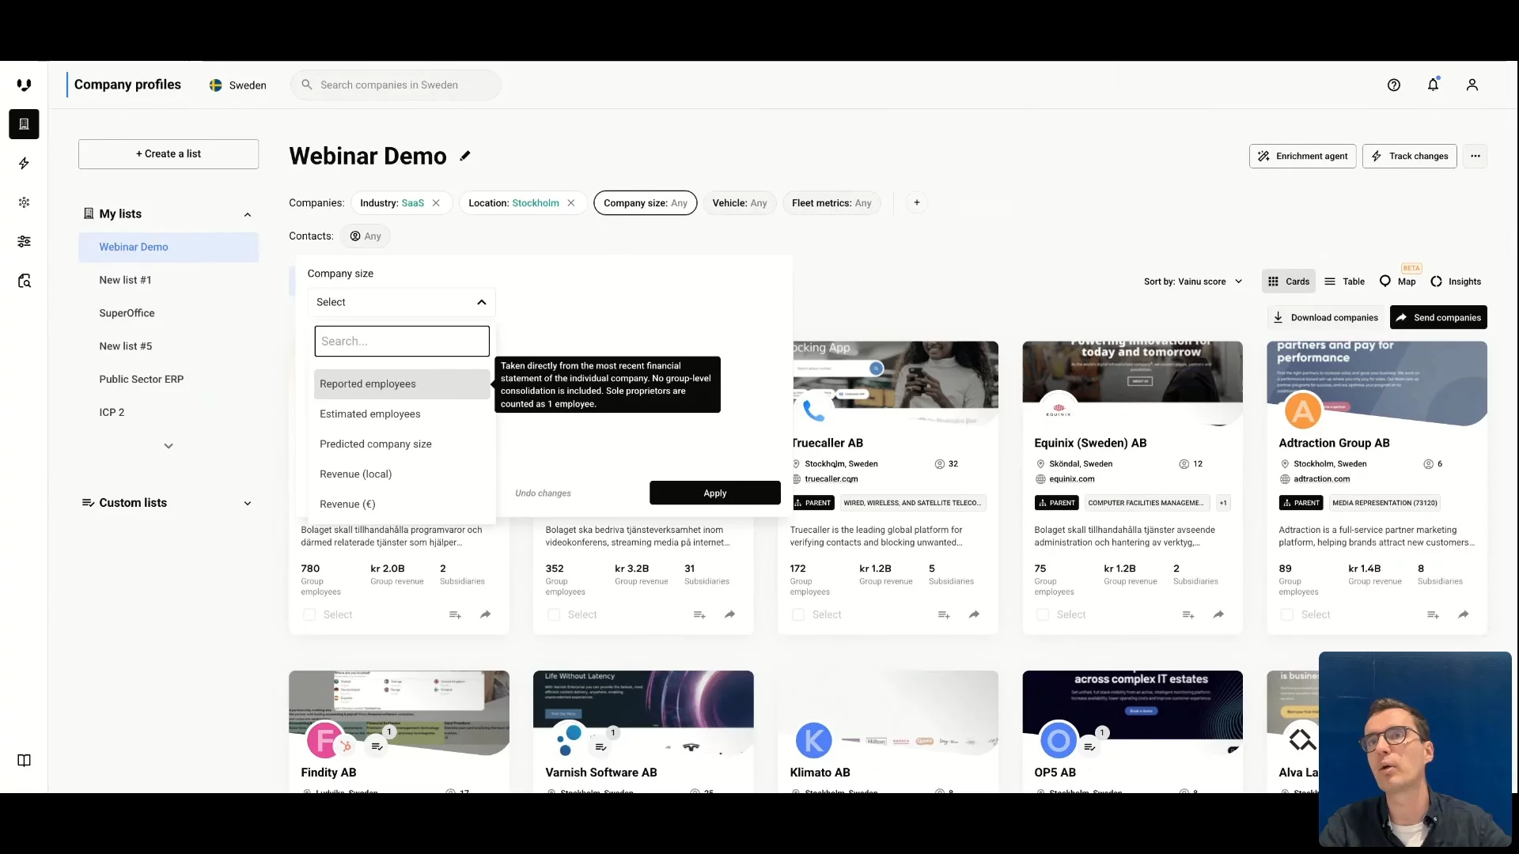
Task: Open the lightning bolt sidebar icon
Action: (x=24, y=163)
